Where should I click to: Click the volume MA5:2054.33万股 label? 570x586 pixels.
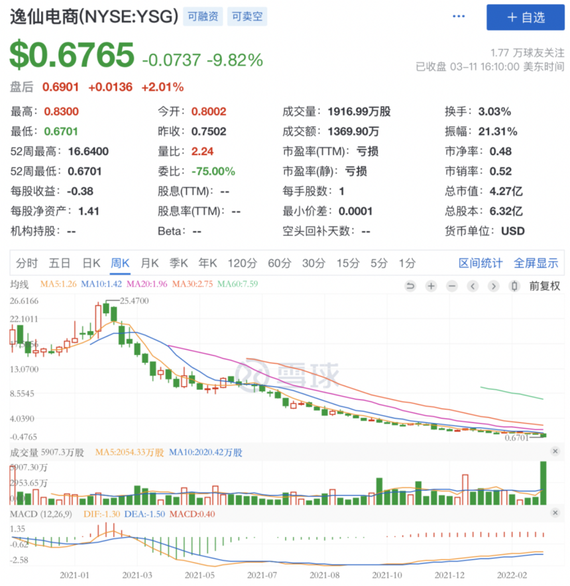click(x=129, y=453)
